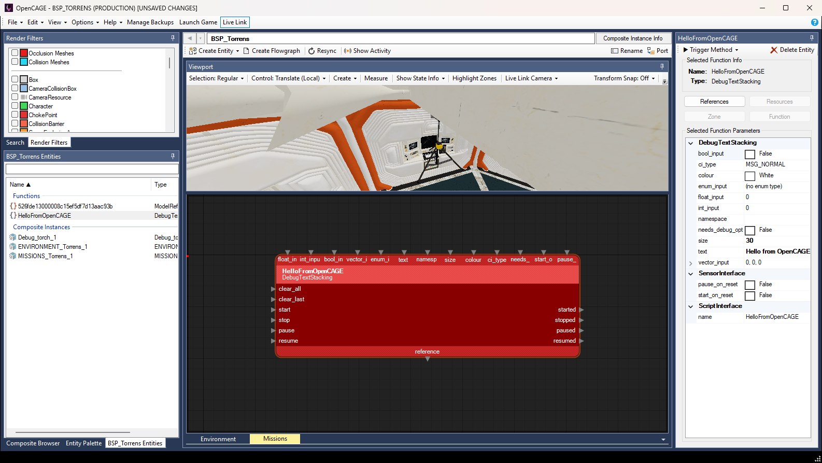Click the Delete Entity red X
This screenshot has height=463, width=822.
[x=774, y=50]
